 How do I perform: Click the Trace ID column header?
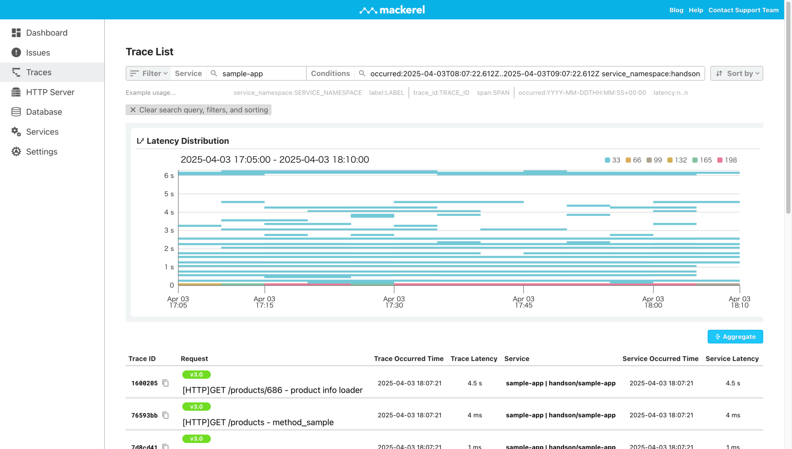click(142, 359)
